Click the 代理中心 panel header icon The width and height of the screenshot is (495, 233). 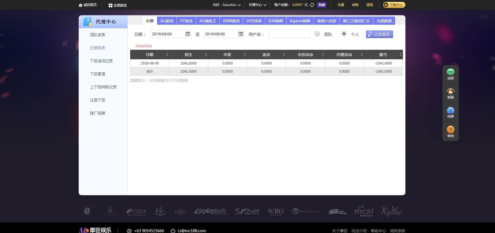tap(88, 22)
